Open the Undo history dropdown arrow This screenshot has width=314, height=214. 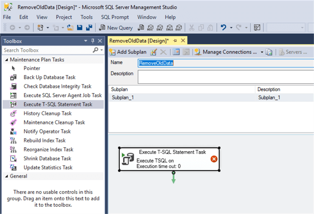[x=231, y=28]
